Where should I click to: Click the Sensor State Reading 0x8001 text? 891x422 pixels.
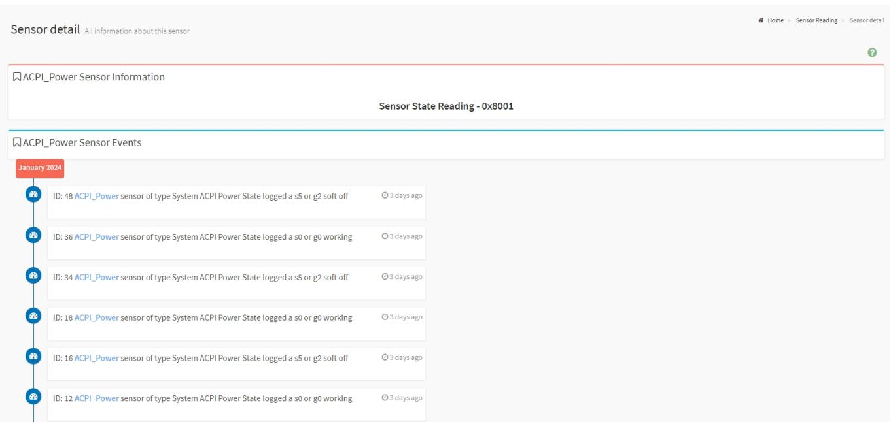click(446, 106)
